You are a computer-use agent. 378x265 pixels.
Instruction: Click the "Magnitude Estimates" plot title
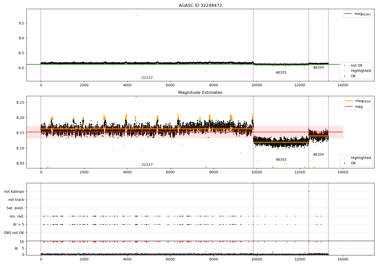200,93
